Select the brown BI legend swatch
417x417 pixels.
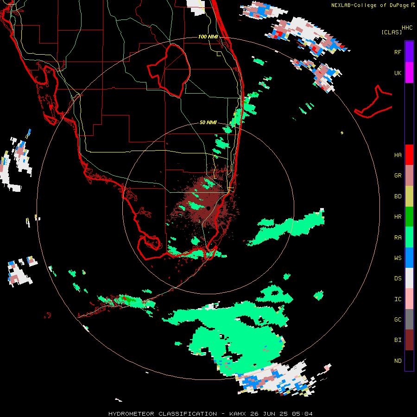409,340
